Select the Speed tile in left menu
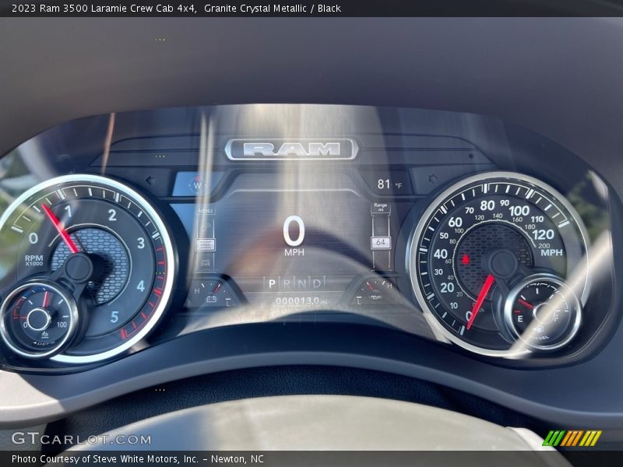The width and height of the screenshot is (623, 467). [x=206, y=244]
